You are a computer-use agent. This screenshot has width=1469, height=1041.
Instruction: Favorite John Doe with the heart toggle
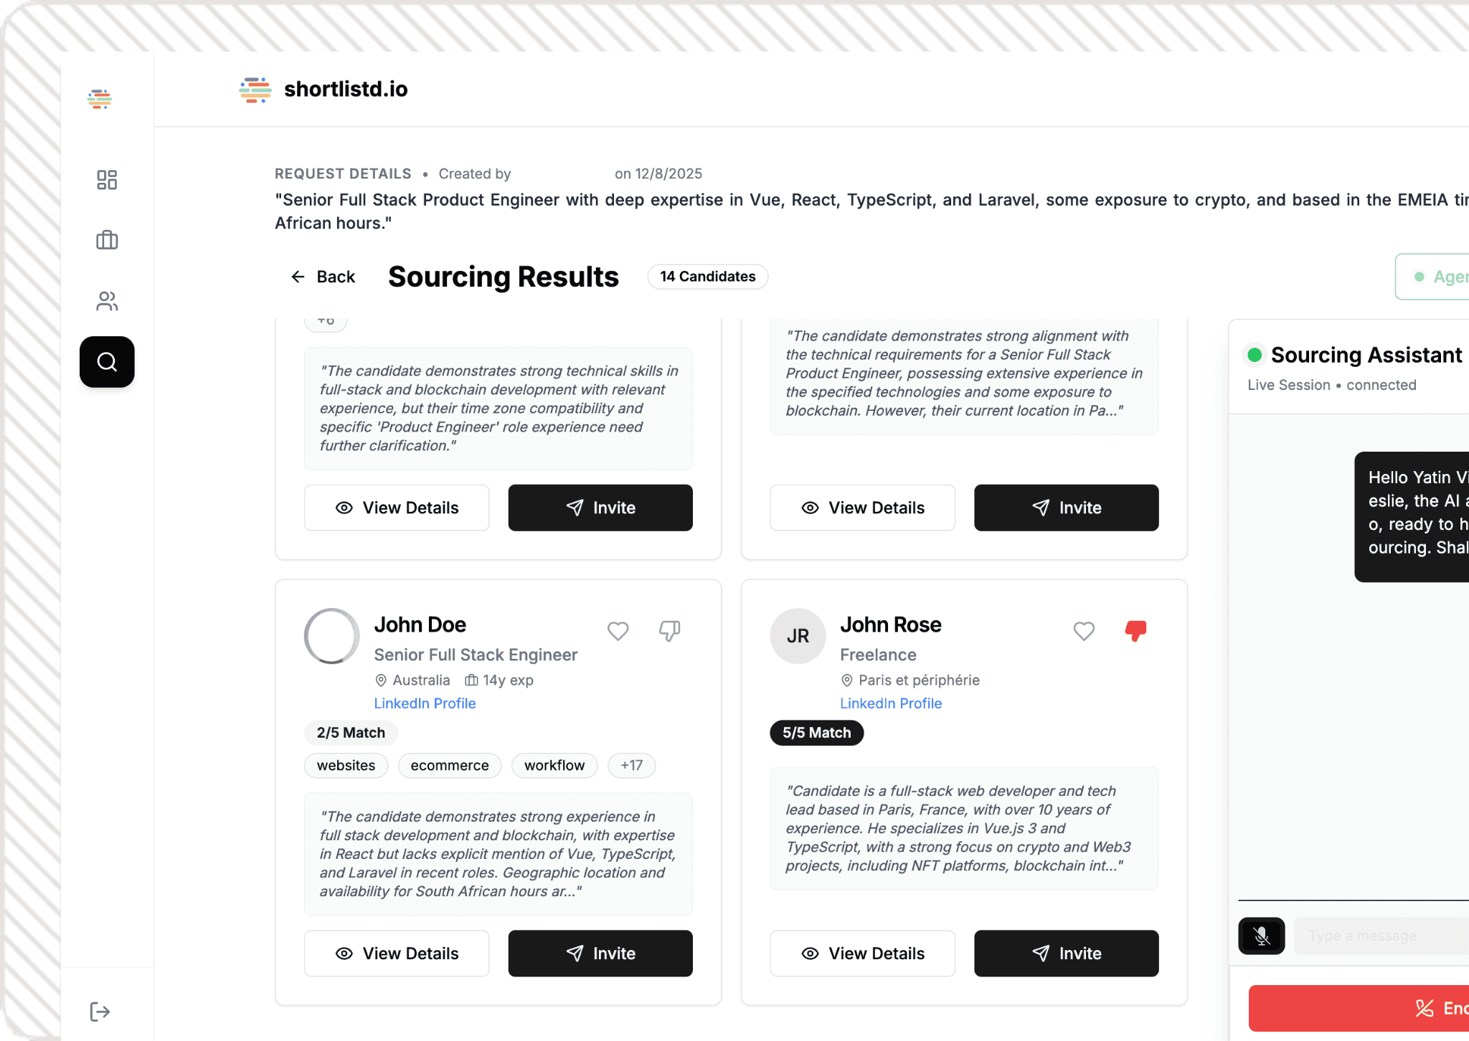(618, 631)
